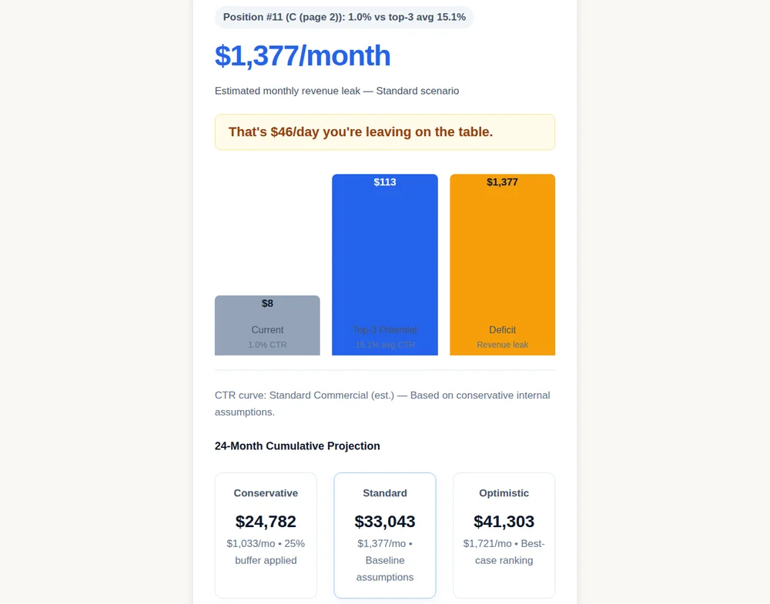770x604 pixels.
Task: Choose the Standard scenario card
Action: coord(385,536)
